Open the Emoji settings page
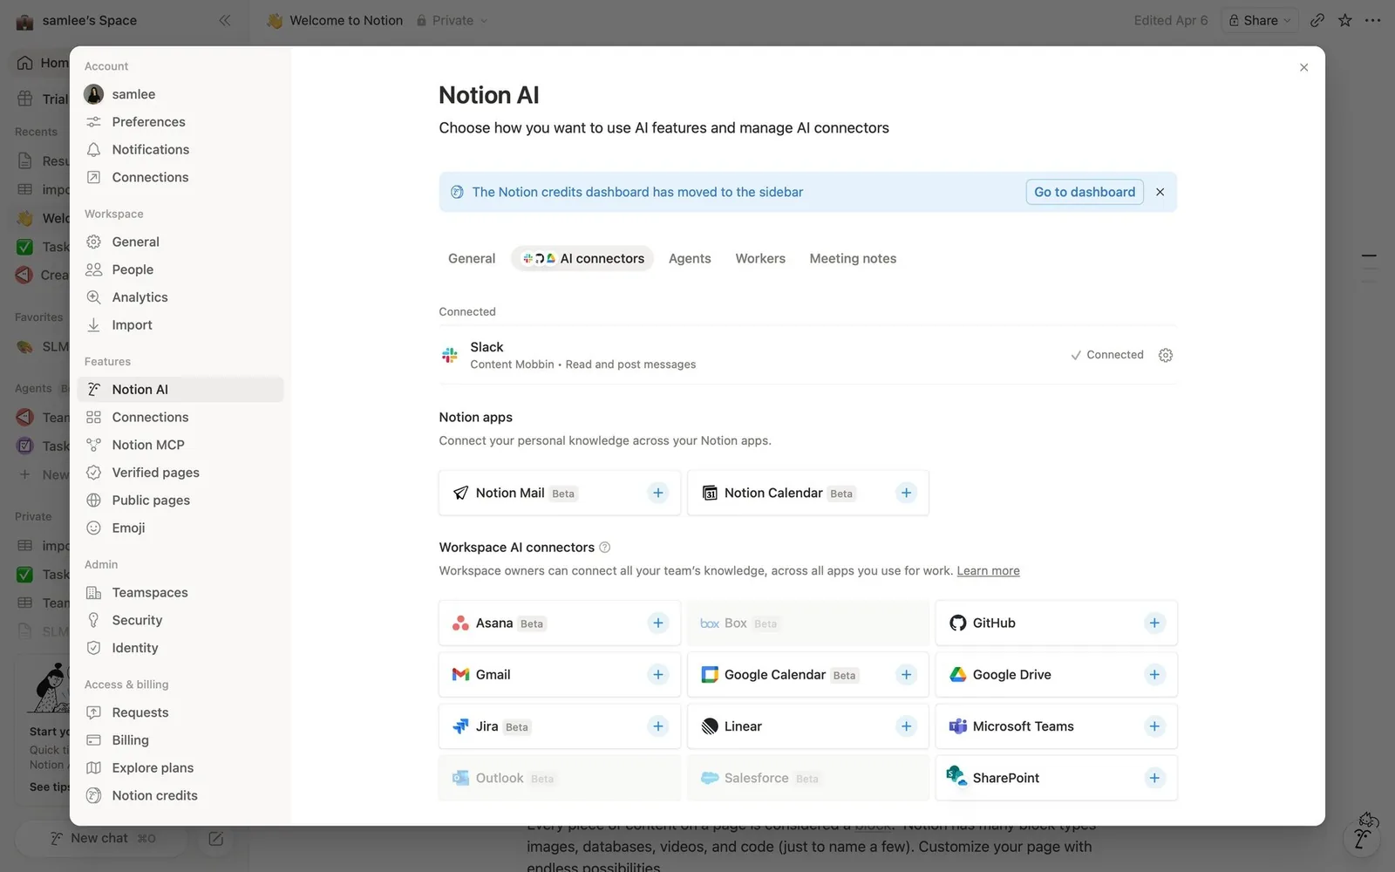This screenshot has width=1395, height=872. (180, 528)
